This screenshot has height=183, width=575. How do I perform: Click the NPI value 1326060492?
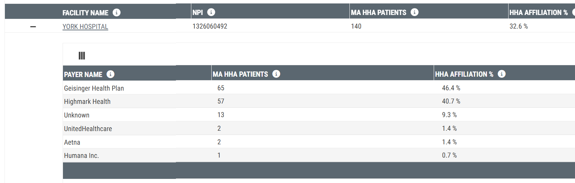point(210,26)
